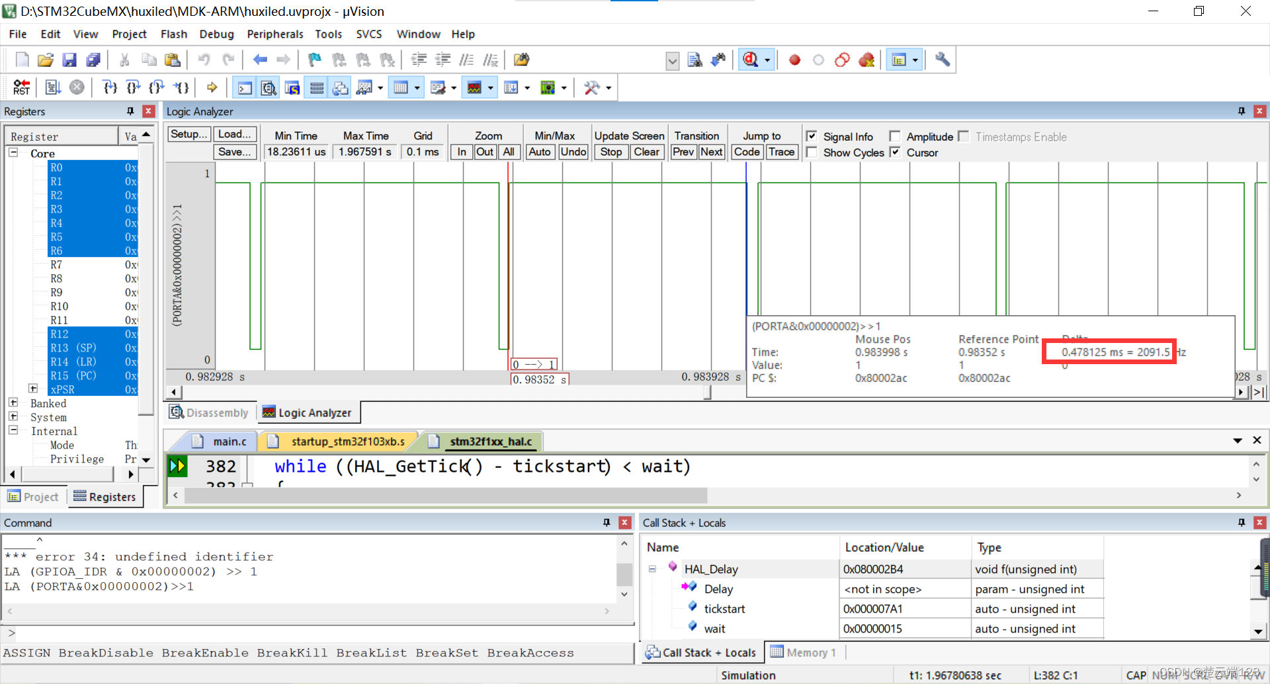Click the Step Out braces icon
The image size is (1270, 684).
click(157, 87)
